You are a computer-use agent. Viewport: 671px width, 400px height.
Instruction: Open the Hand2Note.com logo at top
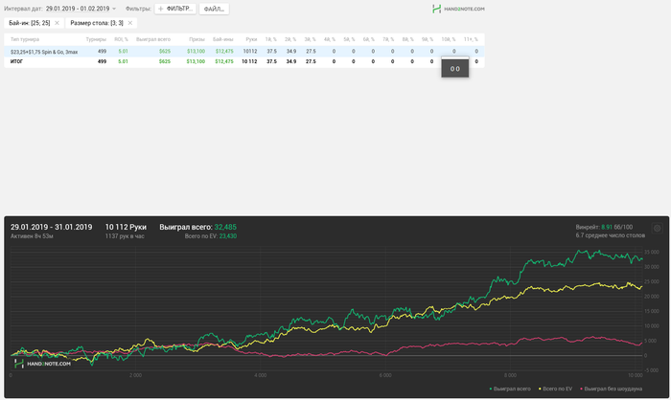coord(458,9)
